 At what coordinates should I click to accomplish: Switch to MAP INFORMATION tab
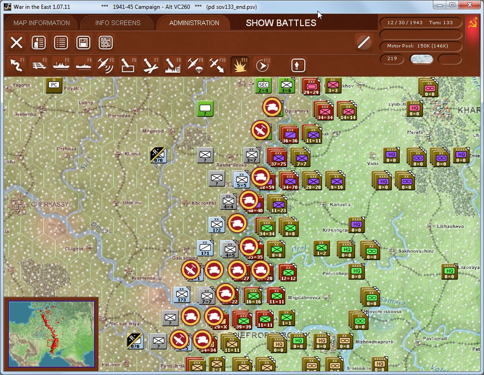[x=42, y=23]
